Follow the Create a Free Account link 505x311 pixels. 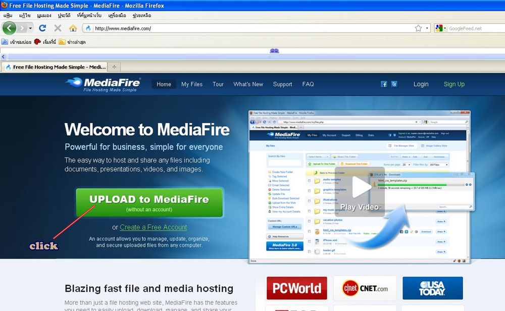coord(154,227)
